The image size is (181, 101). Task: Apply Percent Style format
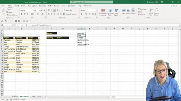pyautogui.click(x=86, y=14)
